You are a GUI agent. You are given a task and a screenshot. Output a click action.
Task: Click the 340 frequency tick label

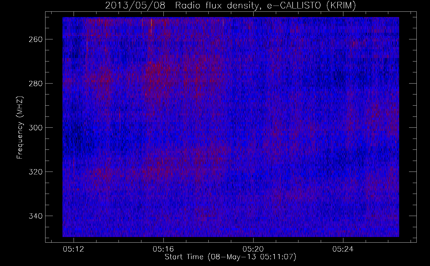pos(35,216)
